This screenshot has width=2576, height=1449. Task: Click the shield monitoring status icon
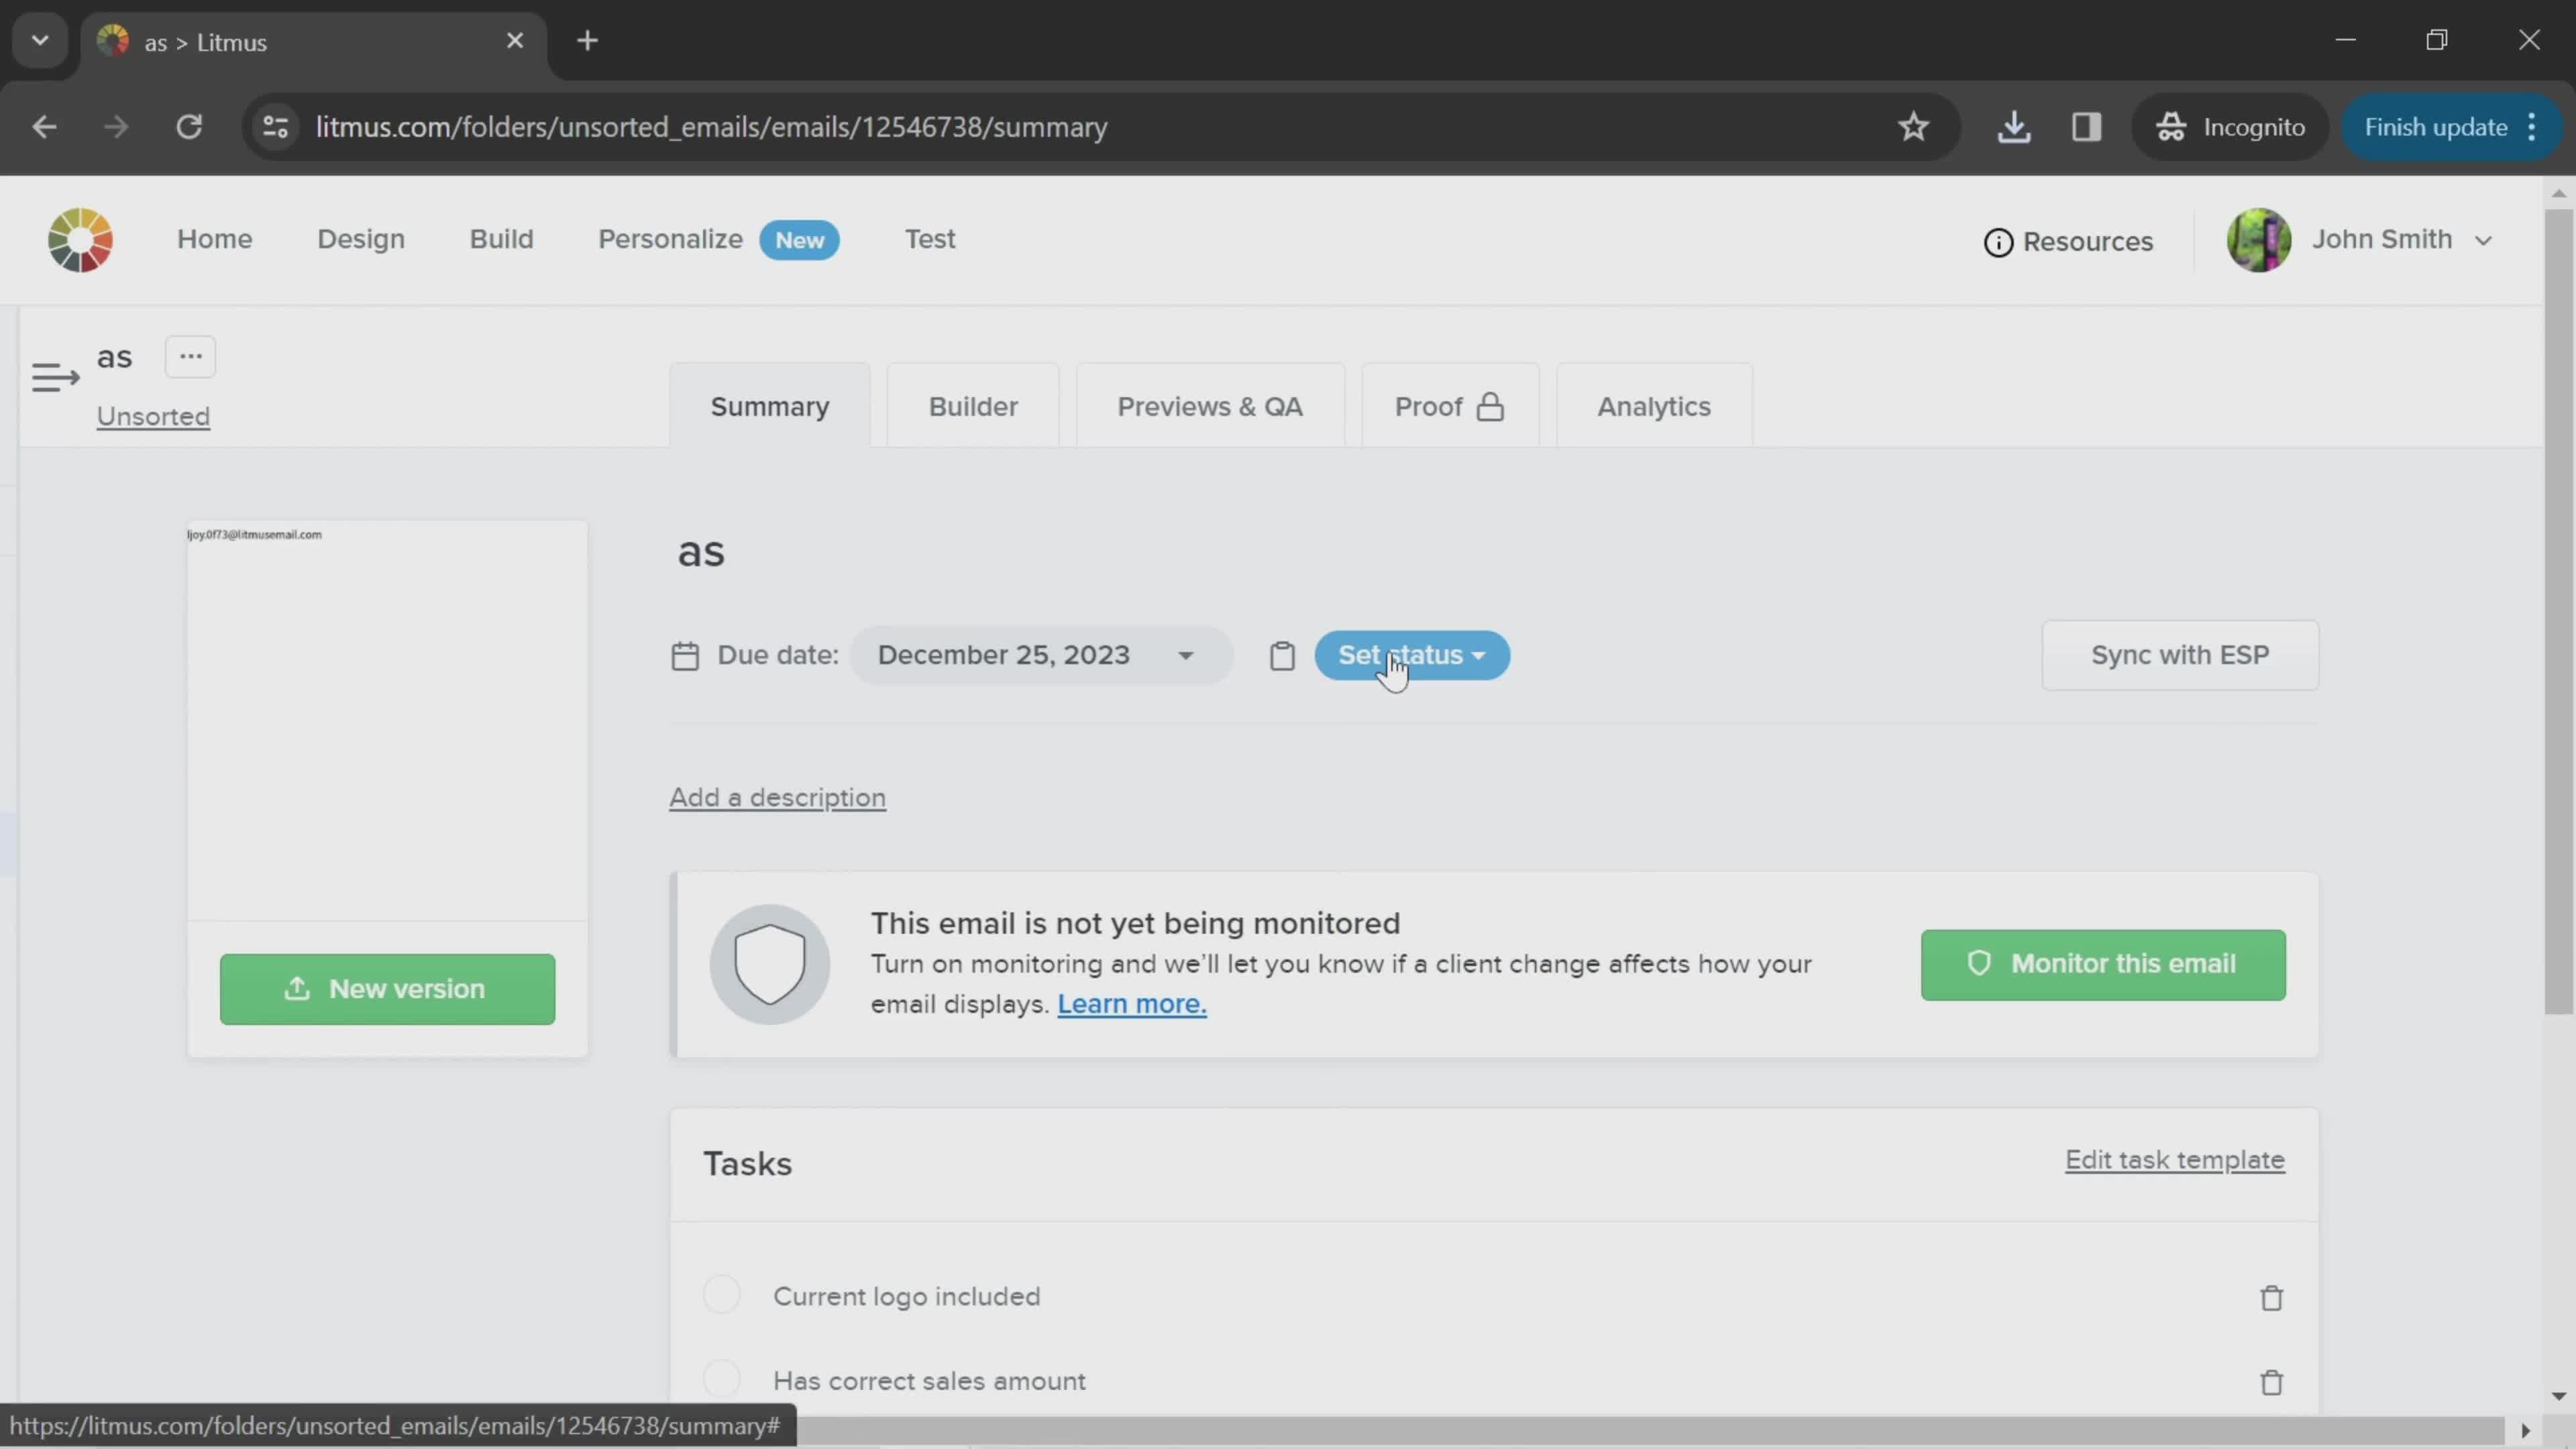(769, 964)
